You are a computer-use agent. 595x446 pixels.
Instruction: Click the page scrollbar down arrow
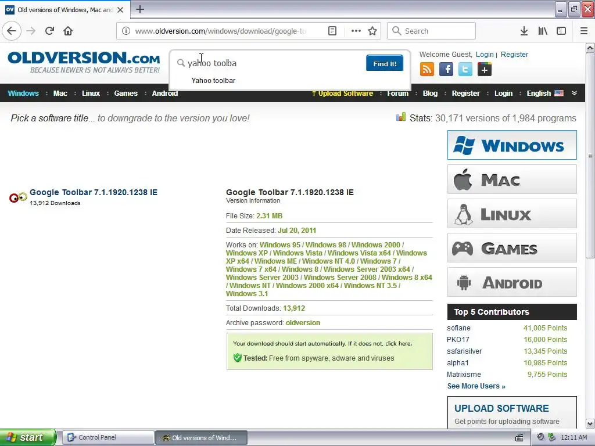[590, 423]
